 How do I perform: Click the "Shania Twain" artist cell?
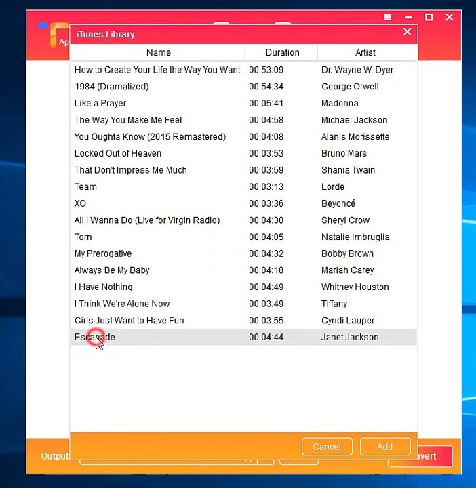(x=348, y=170)
